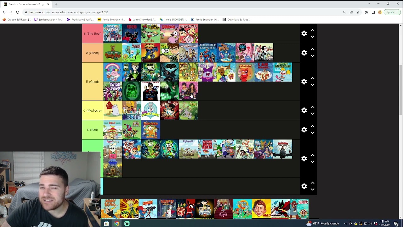Select the Scooby-Doo thumbnail in A row
This screenshot has width=403, height=227.
pos(113,53)
